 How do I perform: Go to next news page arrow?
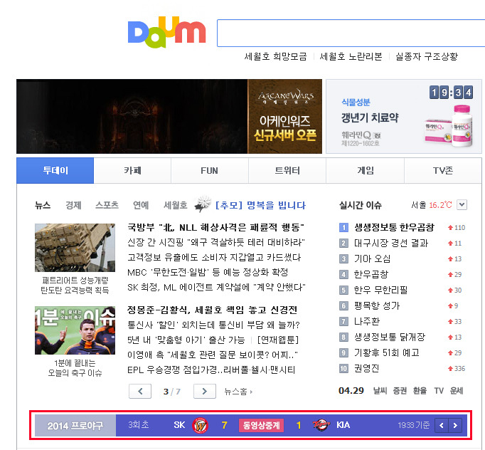(x=205, y=391)
